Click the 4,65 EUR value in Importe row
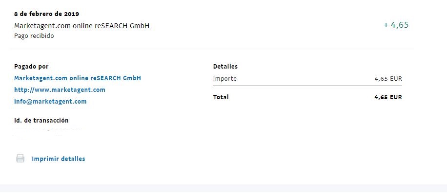Image resolution: width=447 pixels, height=196 pixels. point(388,79)
